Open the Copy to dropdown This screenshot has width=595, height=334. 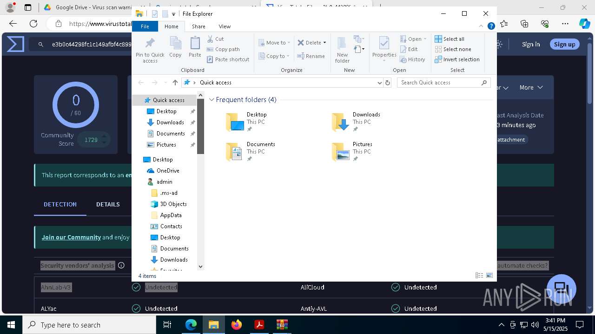pos(274,56)
